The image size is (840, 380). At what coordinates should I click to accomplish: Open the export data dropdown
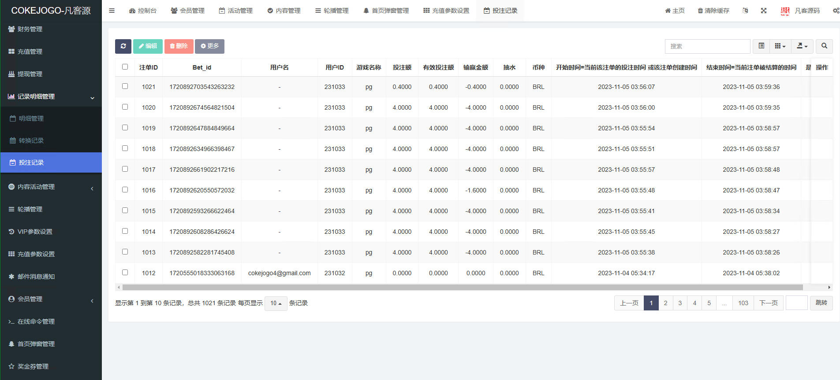point(802,46)
